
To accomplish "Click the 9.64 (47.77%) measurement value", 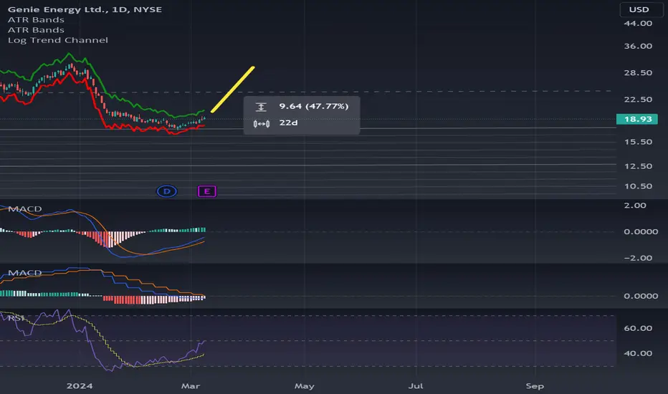I will (x=314, y=106).
